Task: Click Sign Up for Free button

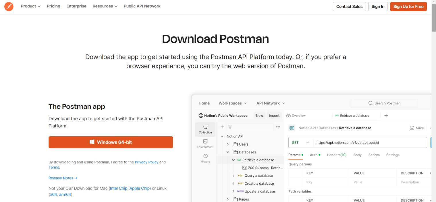Action: pyautogui.click(x=408, y=7)
